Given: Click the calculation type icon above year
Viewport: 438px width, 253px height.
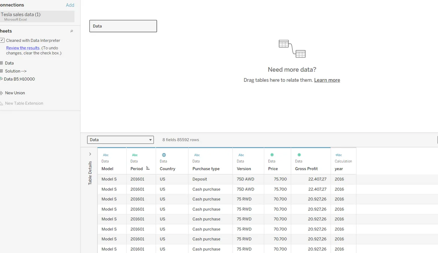Looking at the screenshot, I should (x=338, y=155).
